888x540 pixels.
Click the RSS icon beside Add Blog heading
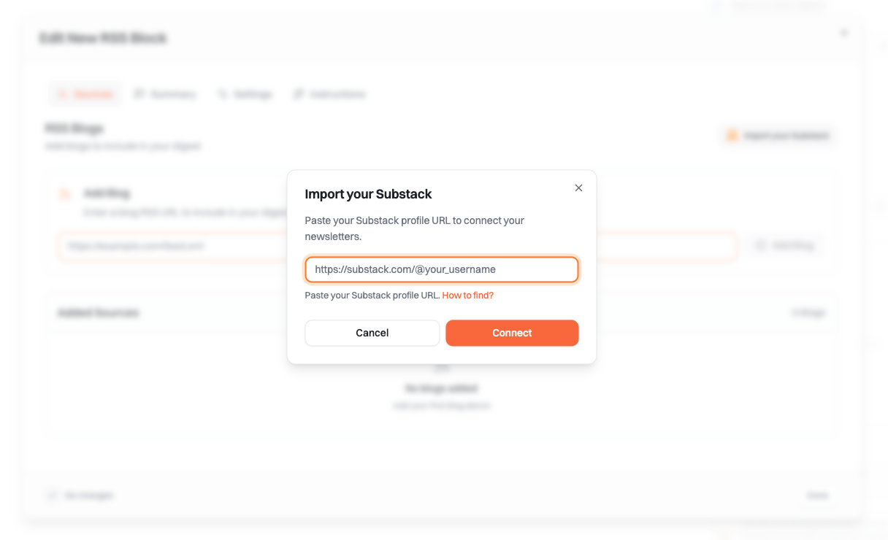point(65,194)
